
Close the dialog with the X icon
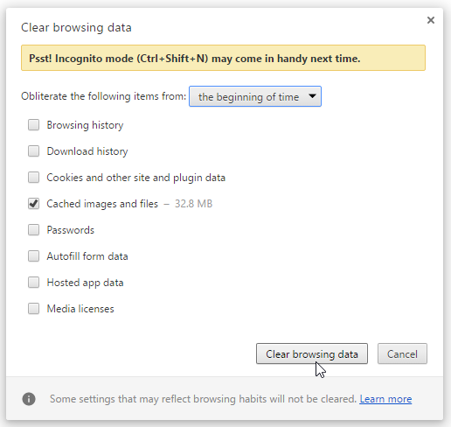(431, 20)
